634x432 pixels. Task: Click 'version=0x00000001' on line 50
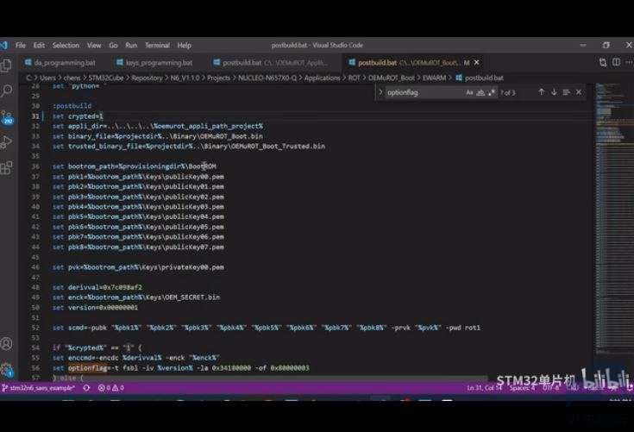(104, 308)
